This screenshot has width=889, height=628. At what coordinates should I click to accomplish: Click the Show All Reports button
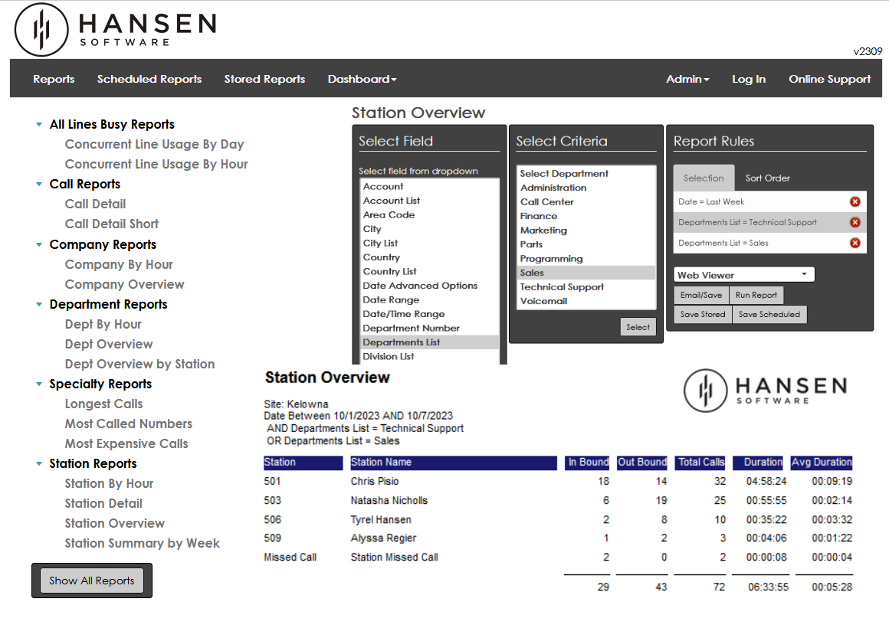coord(92,581)
